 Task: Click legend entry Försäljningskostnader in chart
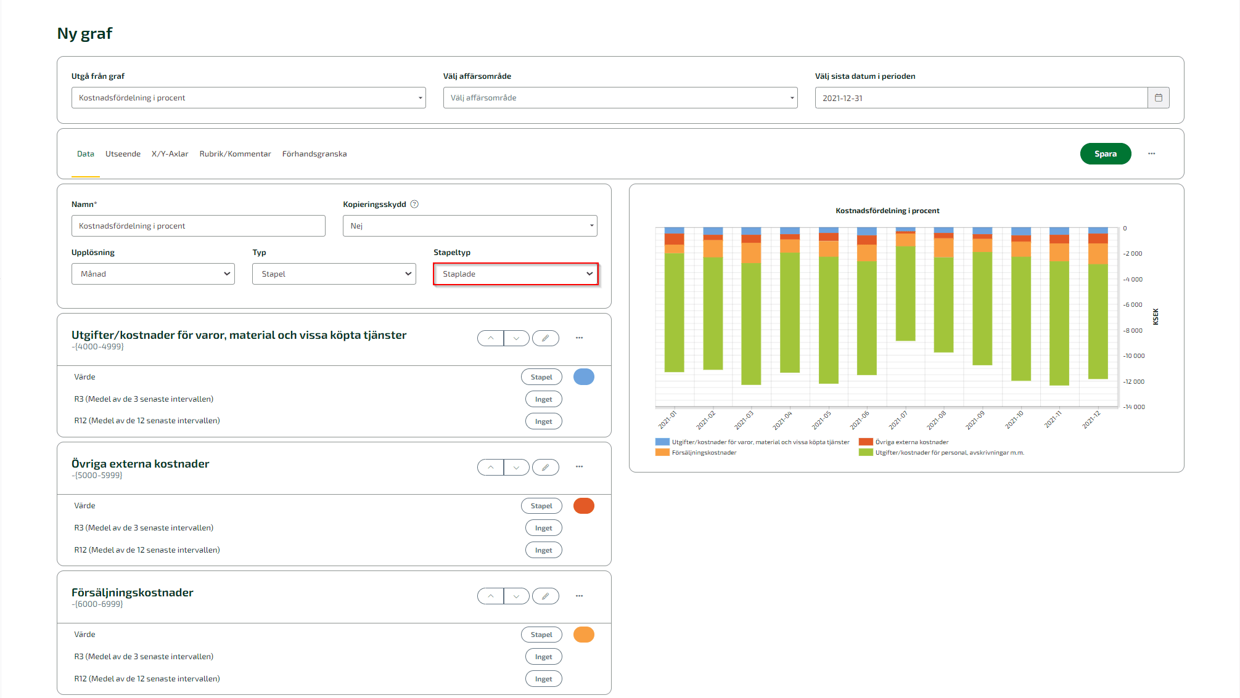click(x=696, y=453)
